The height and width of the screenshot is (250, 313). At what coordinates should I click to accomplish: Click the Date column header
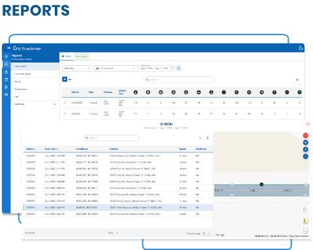pyautogui.click(x=91, y=92)
